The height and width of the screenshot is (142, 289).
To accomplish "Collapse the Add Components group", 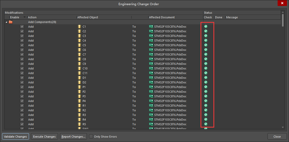I will [6, 22].
